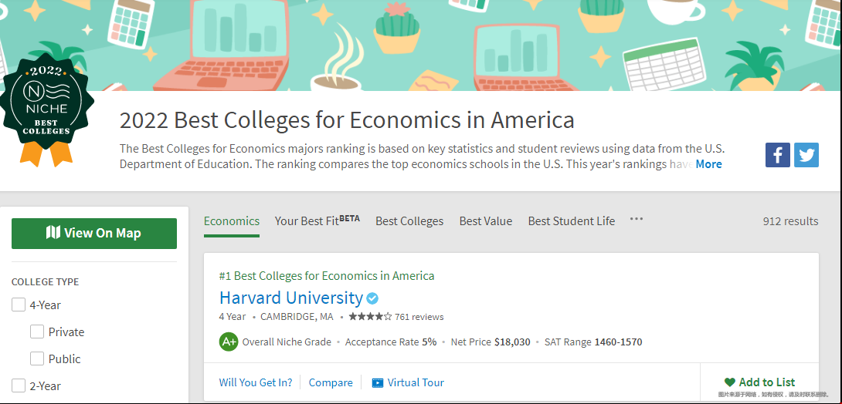
Task: Select the 2-Year college type checkbox
Action: [19, 385]
